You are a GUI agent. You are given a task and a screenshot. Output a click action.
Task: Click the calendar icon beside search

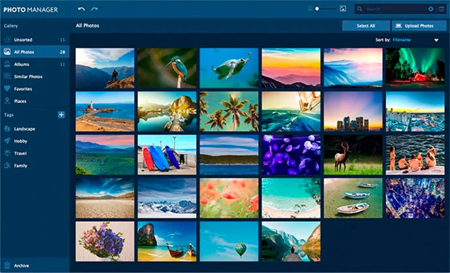441,9
